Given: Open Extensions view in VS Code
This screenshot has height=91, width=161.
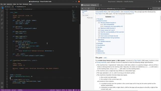Looking at the screenshot, I should click(2, 24).
